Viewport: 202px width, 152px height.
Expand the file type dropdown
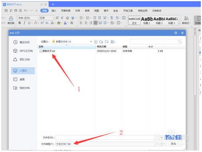162,144
